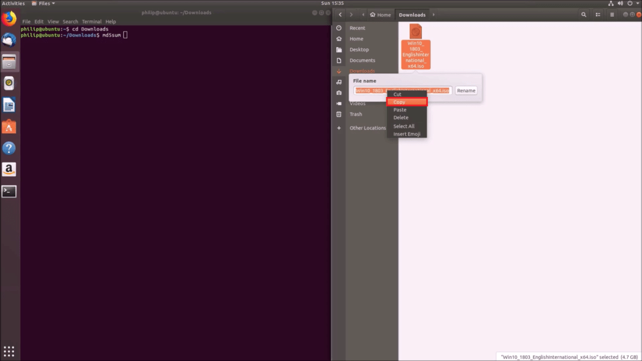Open Terminal's Edit menu
This screenshot has height=361, width=642.
(39, 22)
